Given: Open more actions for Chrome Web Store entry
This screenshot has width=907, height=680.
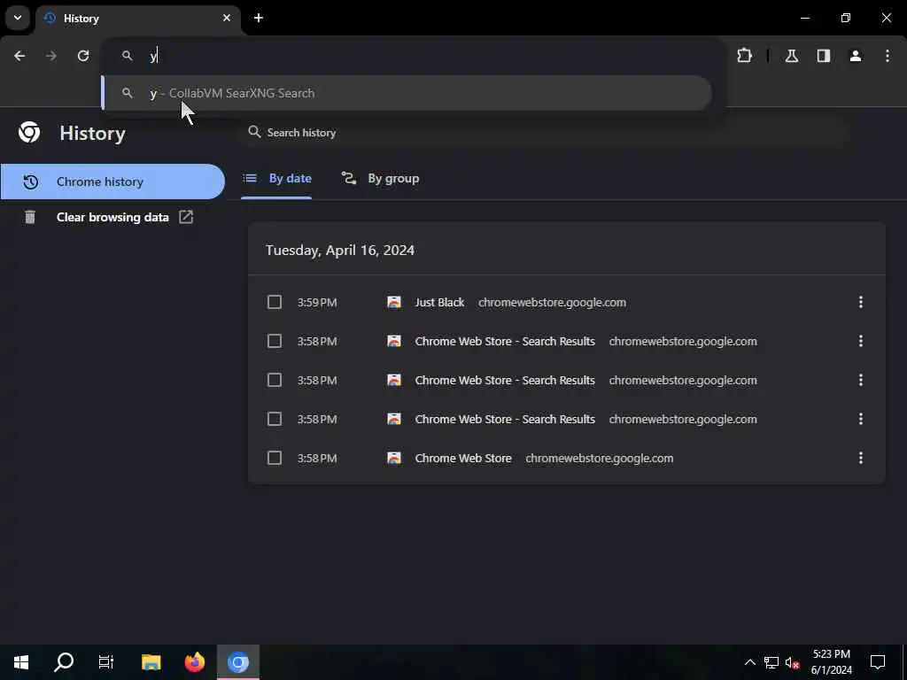Looking at the screenshot, I should [861, 458].
